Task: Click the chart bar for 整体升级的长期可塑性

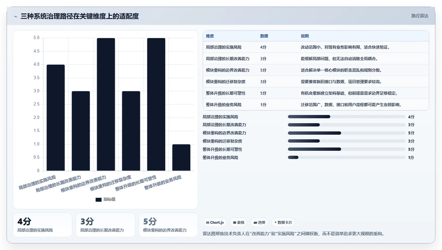Action: coord(156,104)
